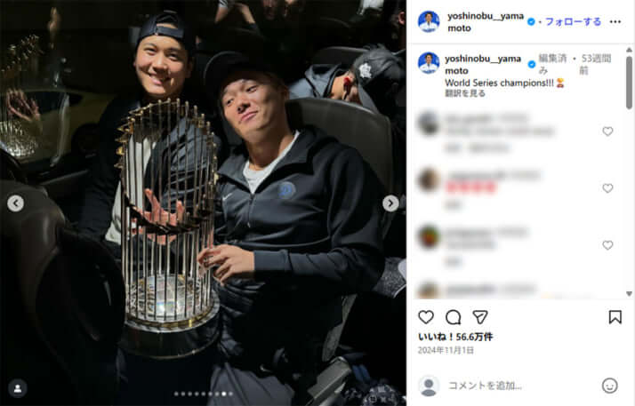The width and height of the screenshot is (635, 406).
Task: Show tagged people icon on photo
Action: point(18,388)
